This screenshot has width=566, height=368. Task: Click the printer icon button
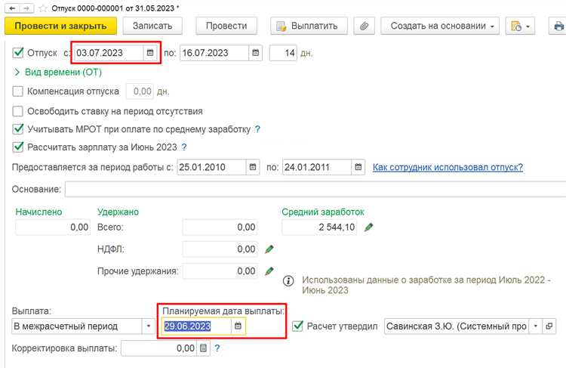(x=558, y=26)
